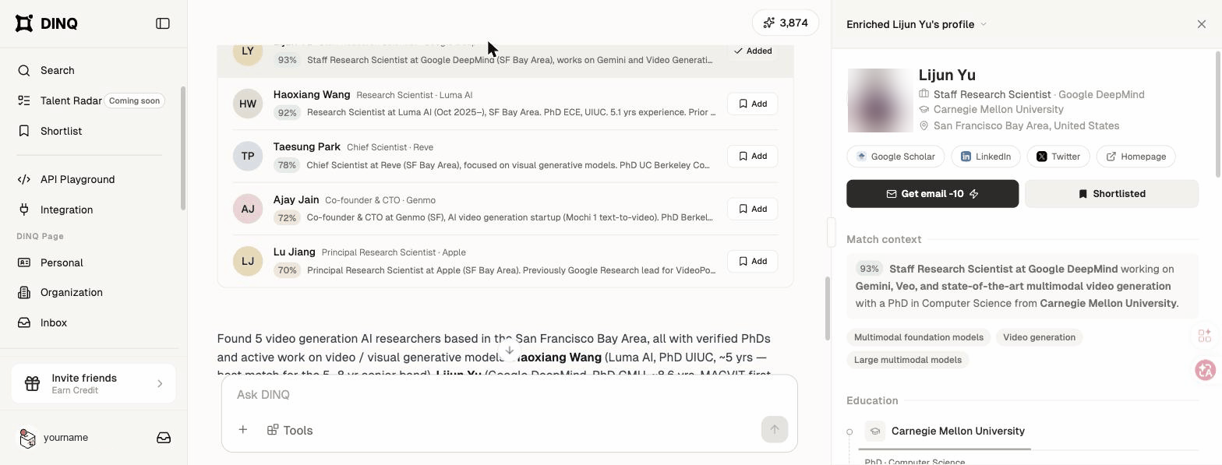Go to Shortlist page
The height and width of the screenshot is (465, 1222).
coord(61,131)
